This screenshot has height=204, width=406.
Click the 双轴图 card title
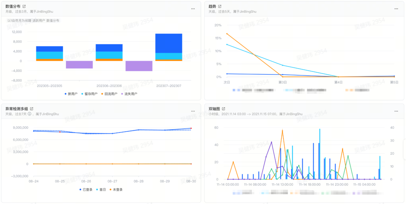[214, 109]
